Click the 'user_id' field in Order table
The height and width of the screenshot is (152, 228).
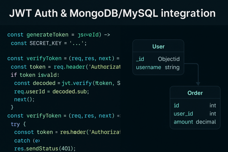pyautogui.click(x=184, y=114)
